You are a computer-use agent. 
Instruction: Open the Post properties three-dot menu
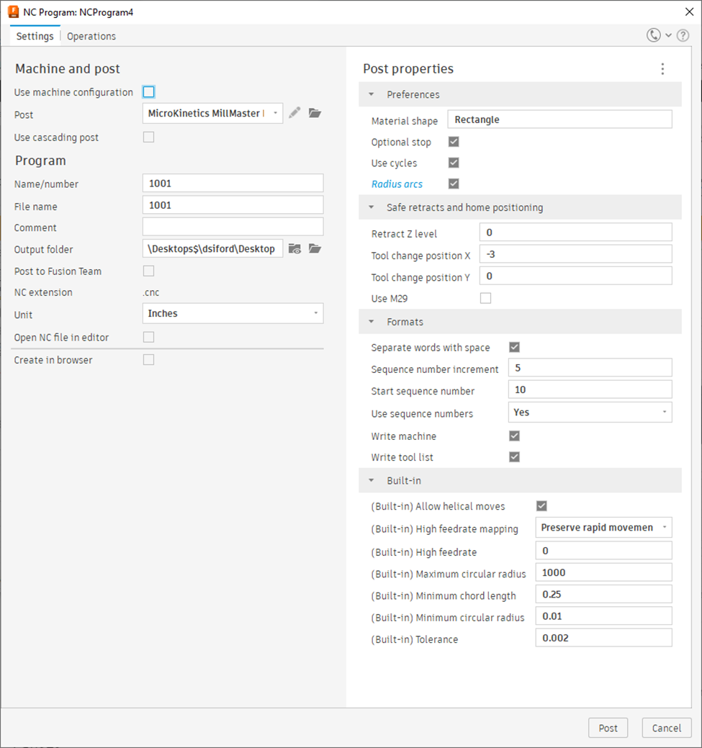662,69
